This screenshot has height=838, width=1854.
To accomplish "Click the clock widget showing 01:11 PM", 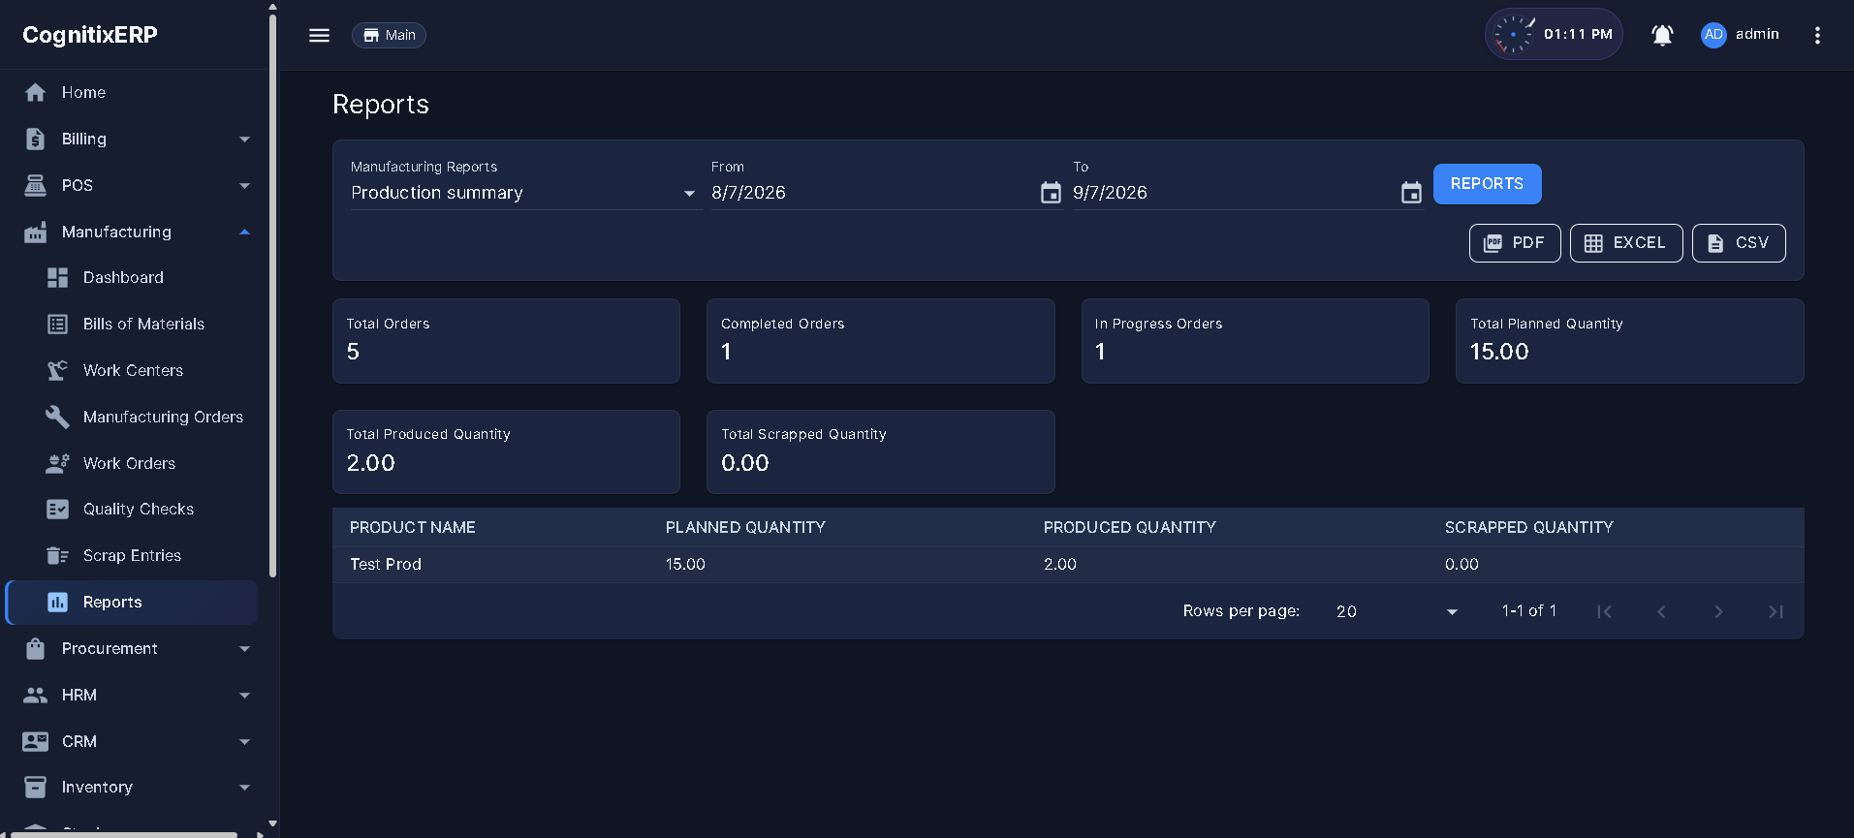I will point(1554,34).
